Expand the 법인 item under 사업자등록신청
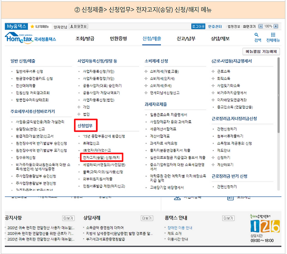Viewport: 287px width, 254px height. tap(85, 114)
